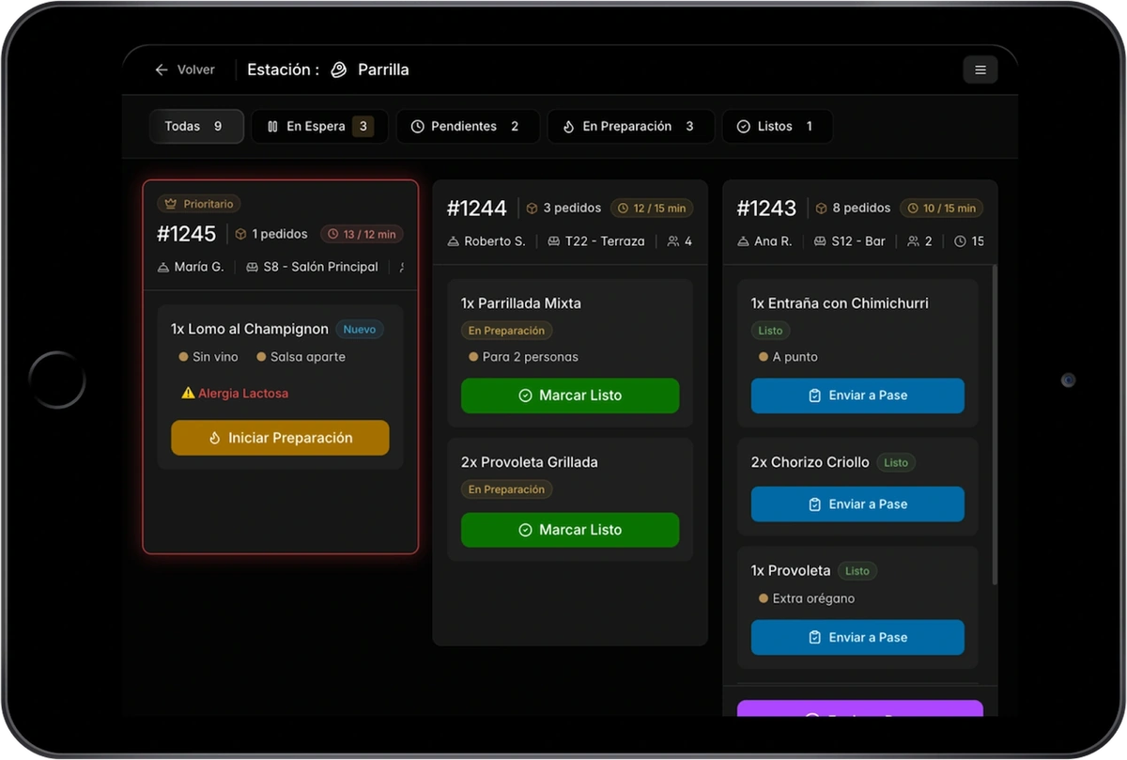The image size is (1127, 760).
Task: Click the scrollbar in order #1243 card
Action: tap(993, 423)
